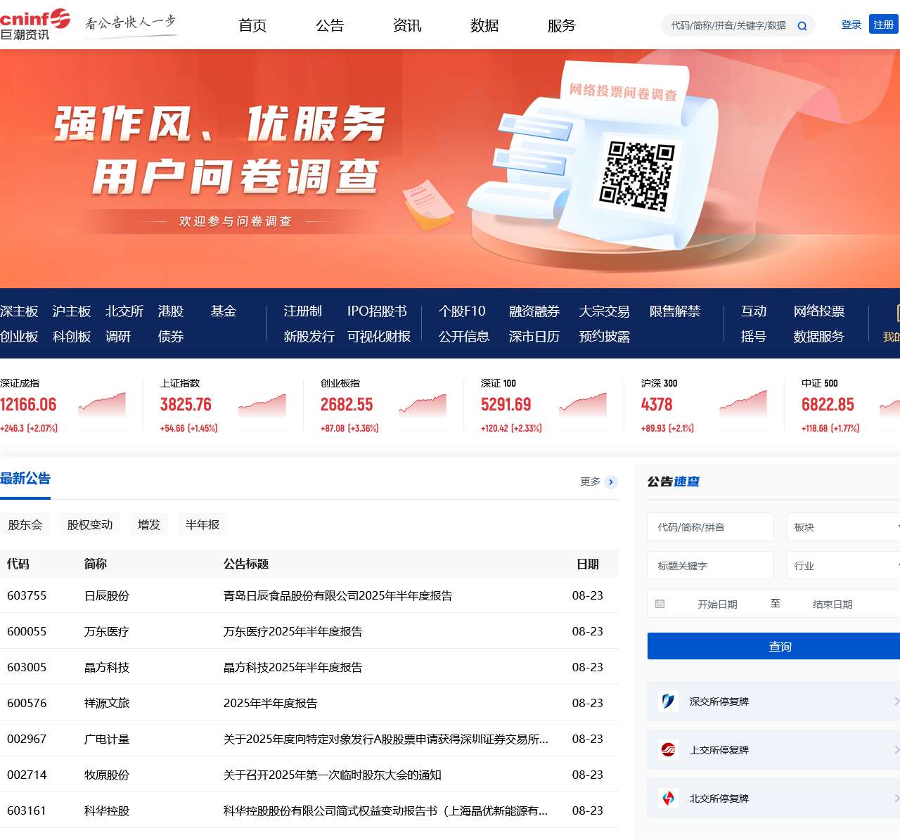Select the 半年报 filter tag
The width and height of the screenshot is (900, 840).
(202, 524)
